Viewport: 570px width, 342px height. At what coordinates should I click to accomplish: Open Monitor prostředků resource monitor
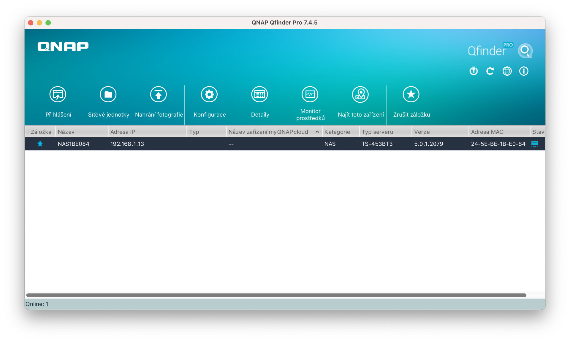(x=310, y=94)
